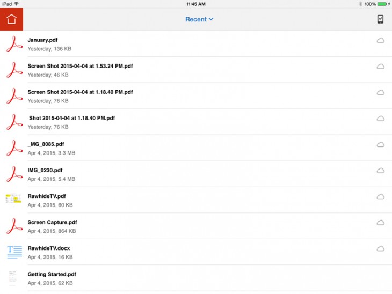Click the Getting Started.pdf thumbnail

pos(13,277)
